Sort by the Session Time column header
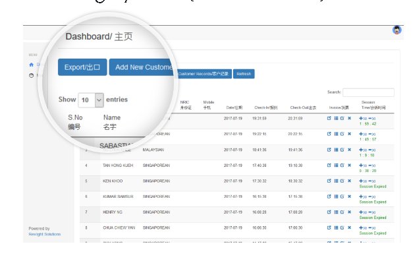The height and width of the screenshot is (273, 415). point(373,105)
